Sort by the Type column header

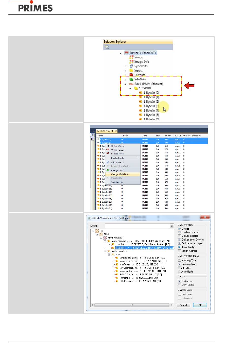pos(145,136)
